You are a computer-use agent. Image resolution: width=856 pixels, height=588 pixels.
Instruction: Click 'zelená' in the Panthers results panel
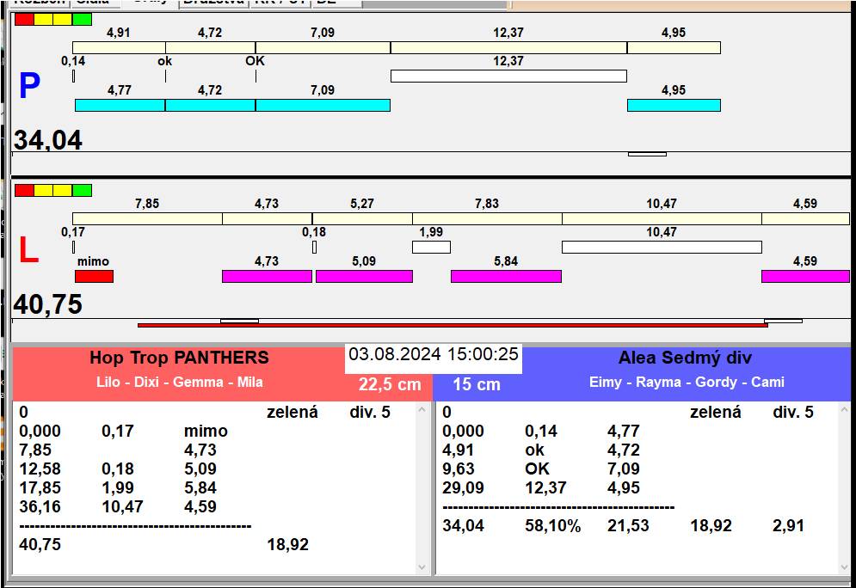coord(293,413)
